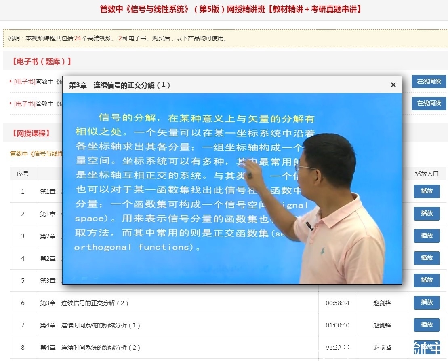Viewport: 448px width, 361px height.
Task: Play 第3章 连续信号的正交分解（2）video
Action: pos(426,303)
